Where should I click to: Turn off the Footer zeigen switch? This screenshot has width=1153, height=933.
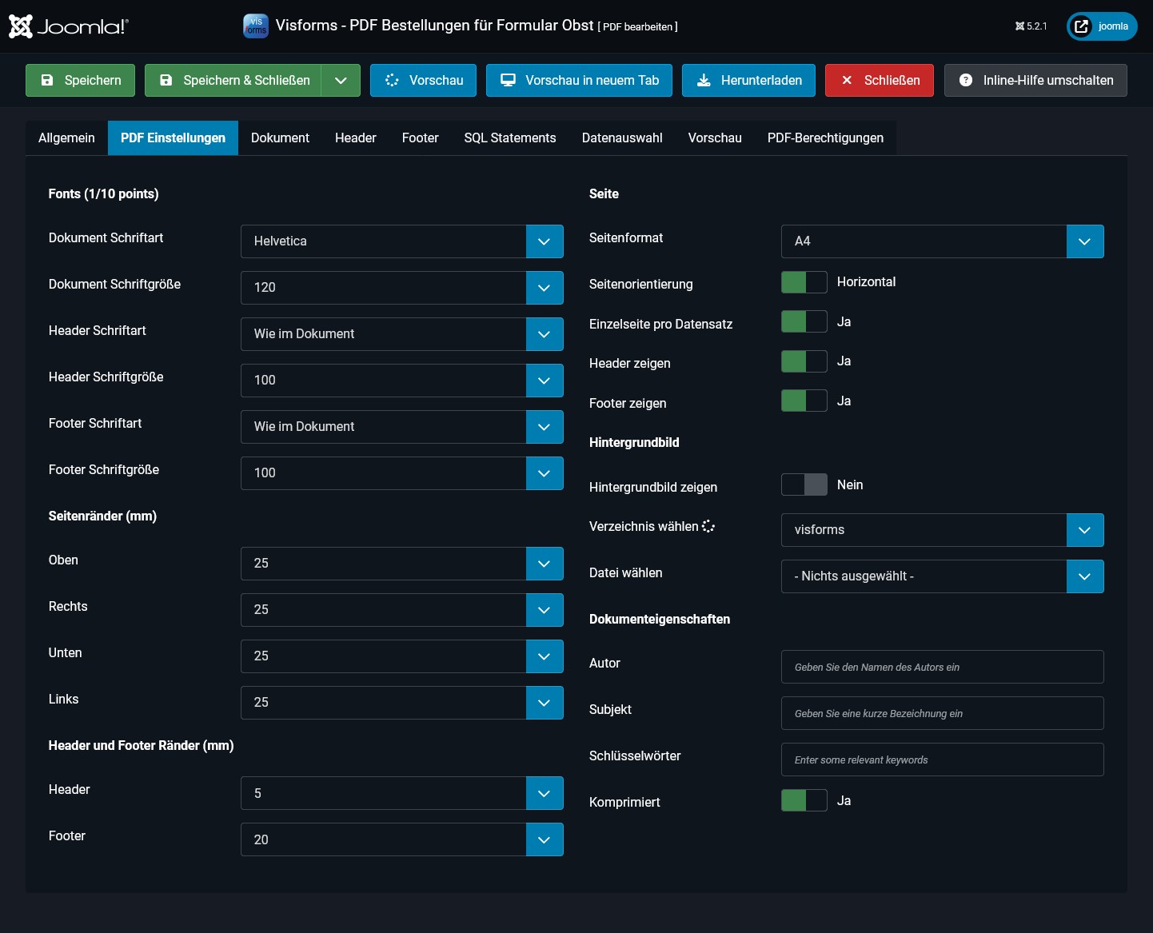(x=804, y=401)
